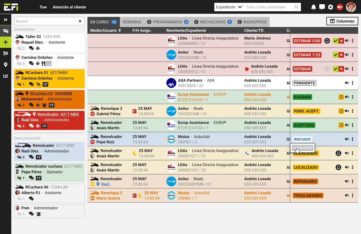The image size is (361, 234).
Task: Click the blue phone icon beside Andrés Losada
Action: 247,153
